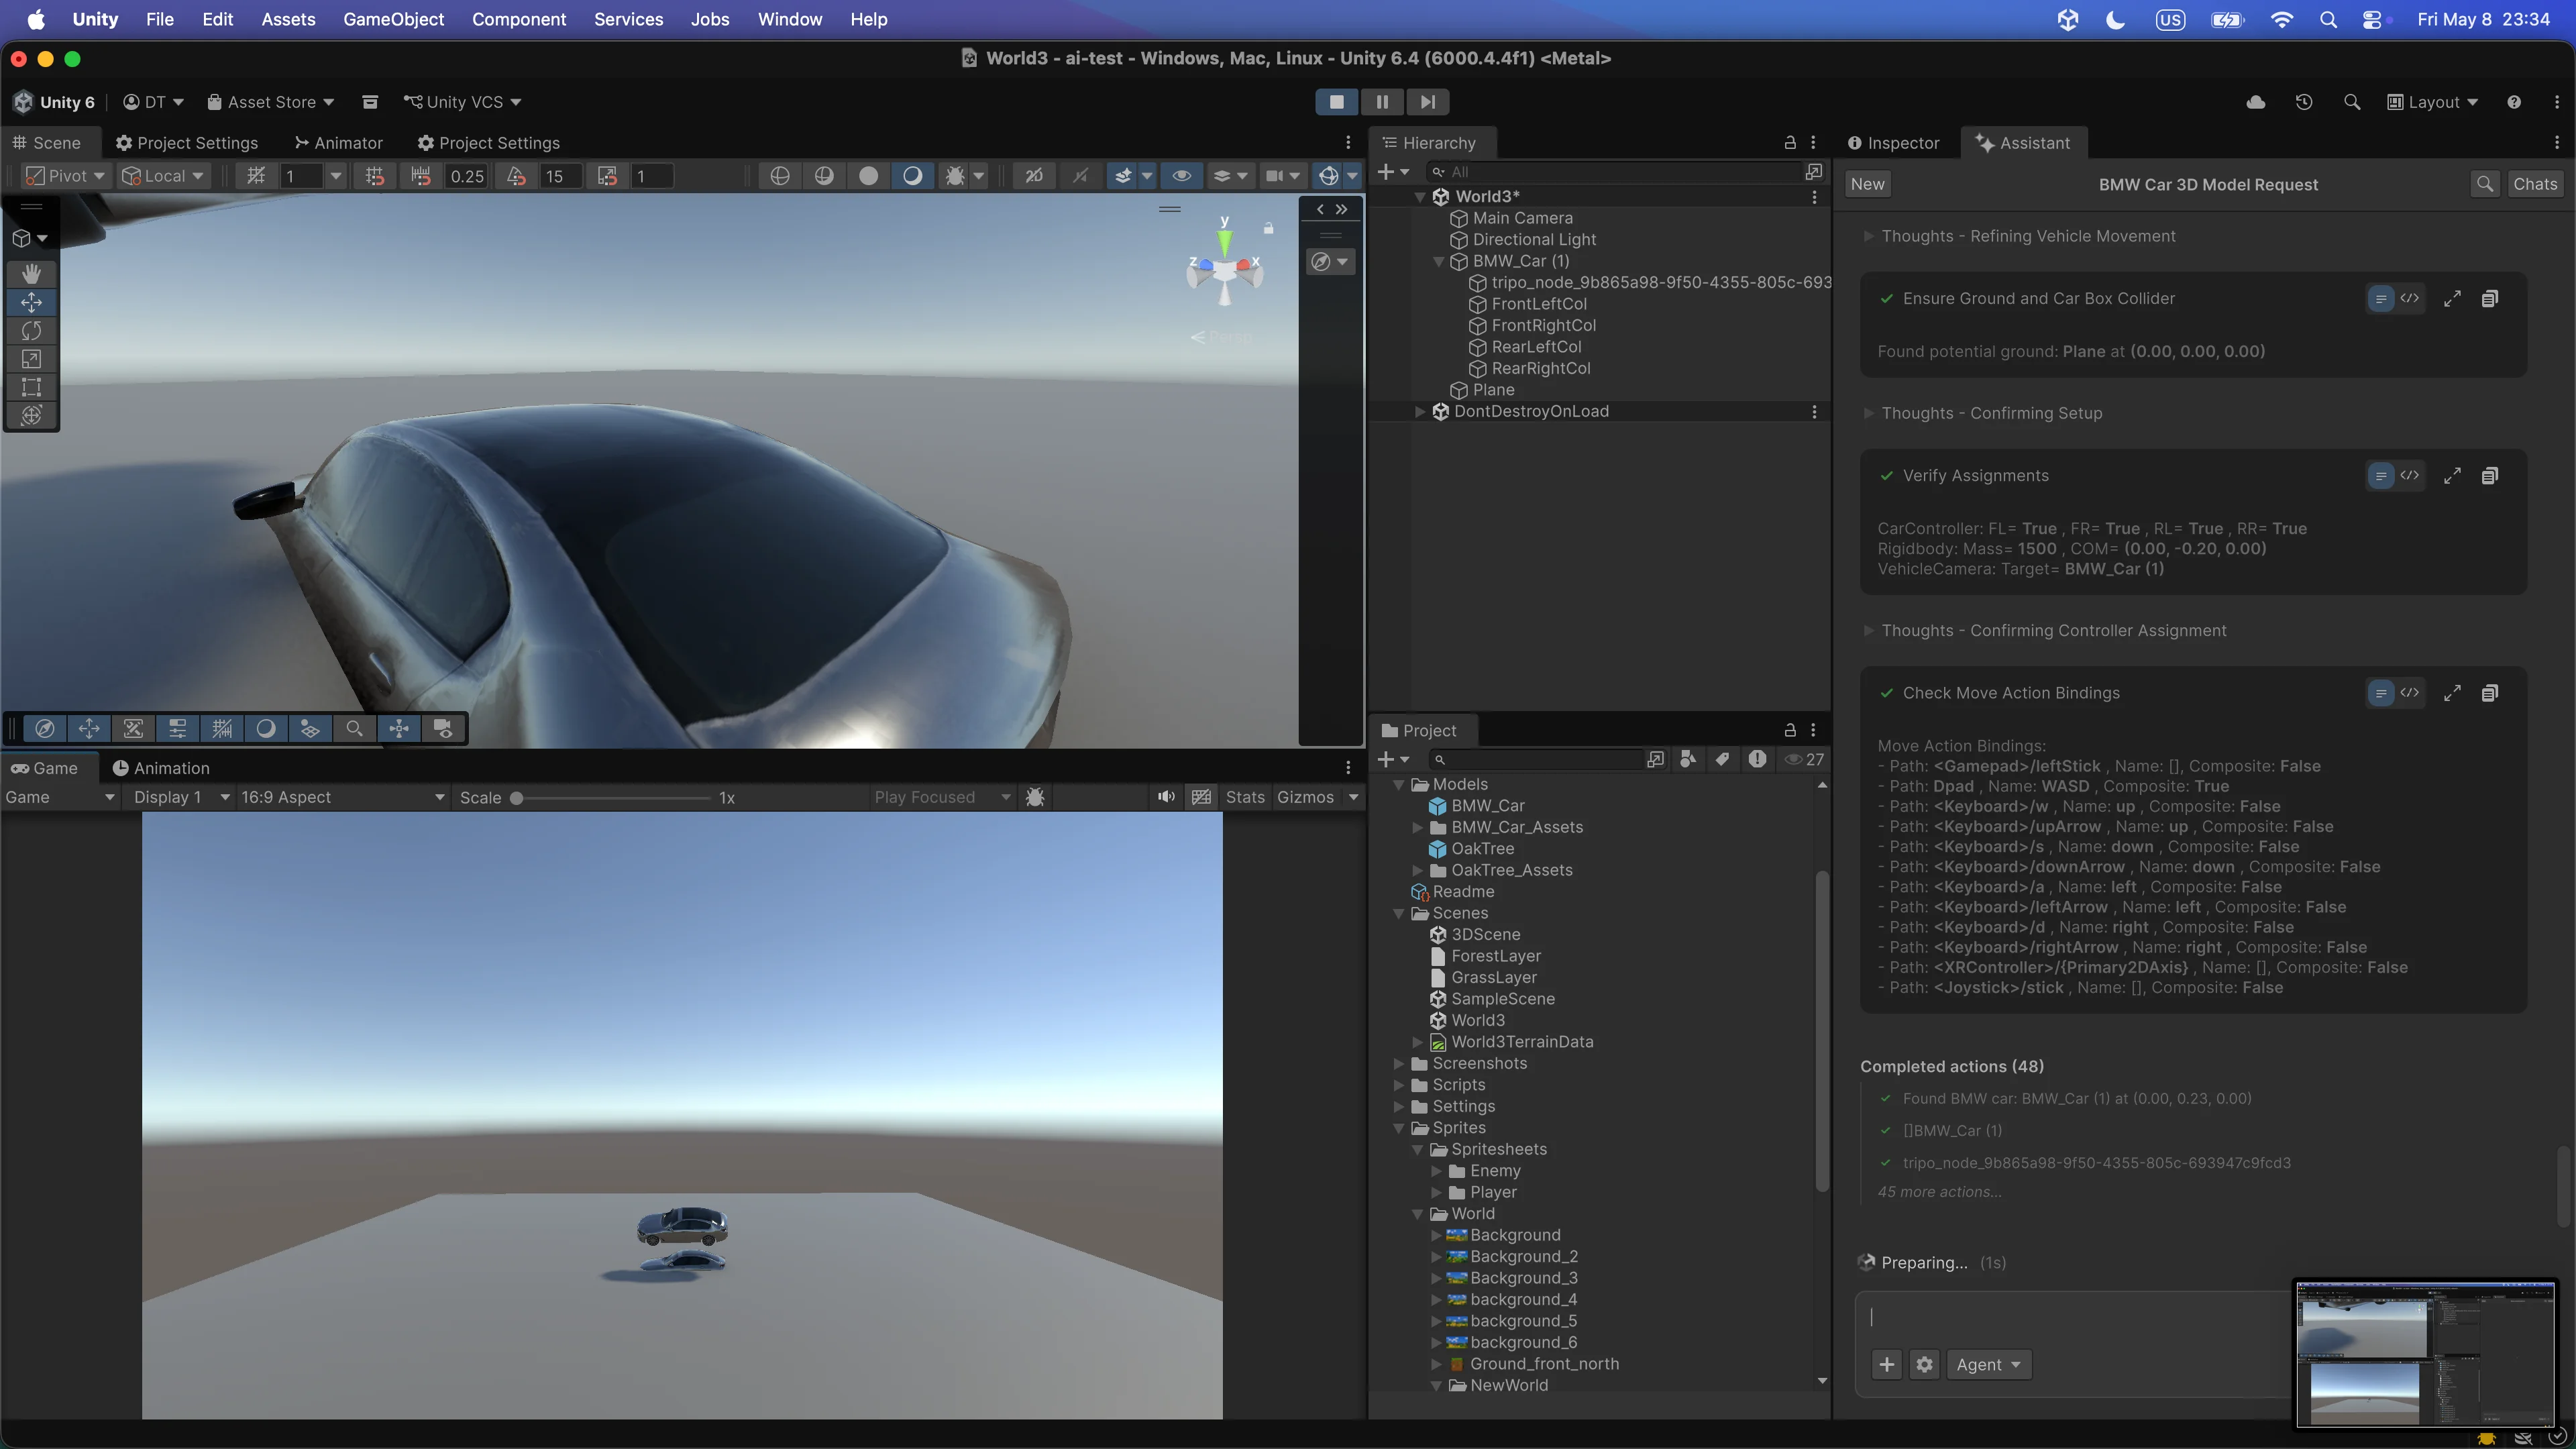The height and width of the screenshot is (1449, 2576).
Task: Select the Rotate tool in Scene
Action: pos(31,330)
